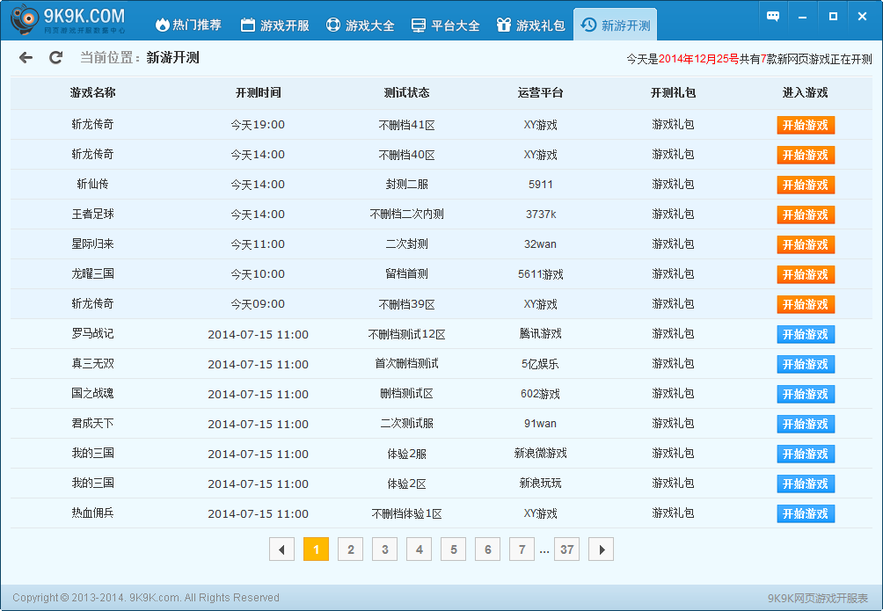The image size is (883, 611).
Task: Open the feedback chat bubble icon
Action: click(x=773, y=17)
